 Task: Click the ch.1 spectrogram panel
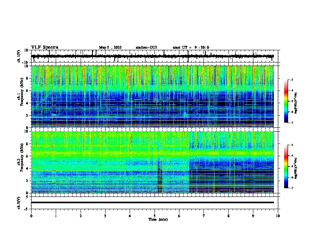(152, 96)
